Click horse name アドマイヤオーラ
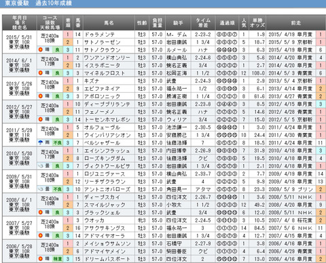The height and width of the screenshot is (263, 326). coord(105,236)
